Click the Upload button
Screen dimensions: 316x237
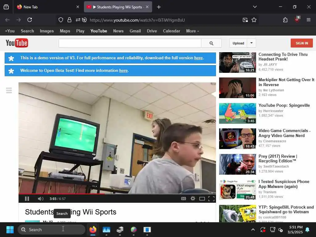pyautogui.click(x=238, y=43)
